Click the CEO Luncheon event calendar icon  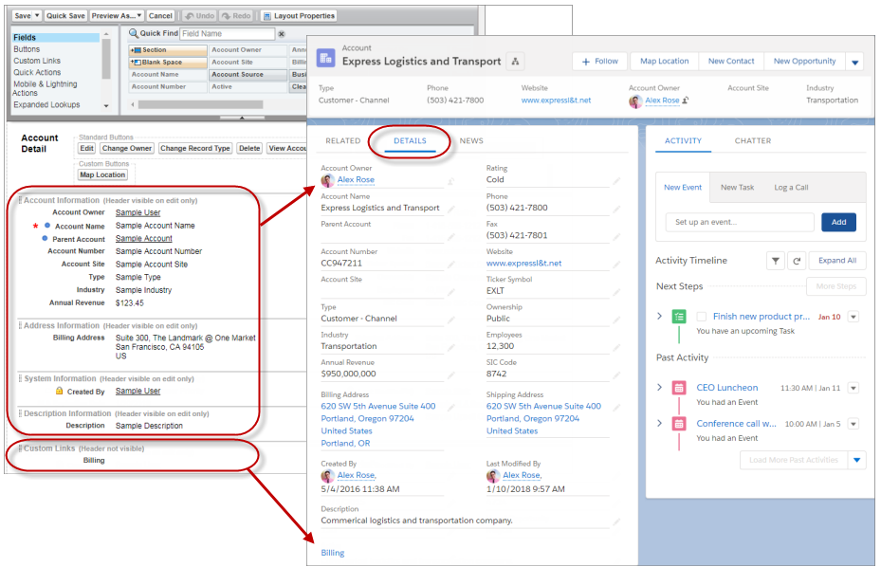coord(679,388)
